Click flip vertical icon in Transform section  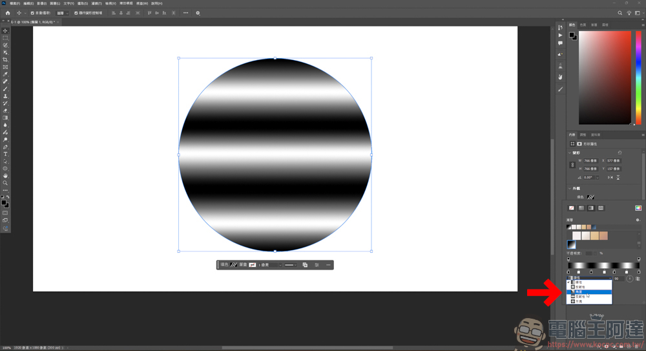click(x=618, y=177)
